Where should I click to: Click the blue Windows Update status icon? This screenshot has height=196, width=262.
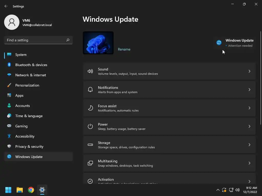point(219,43)
